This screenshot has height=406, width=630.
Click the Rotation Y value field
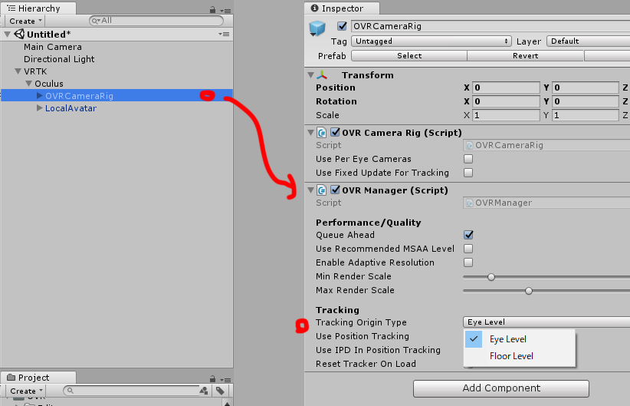[585, 101]
